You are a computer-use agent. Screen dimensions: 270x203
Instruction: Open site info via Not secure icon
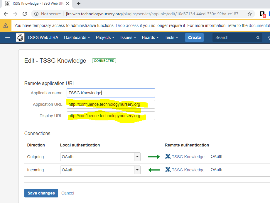click(x=36, y=14)
